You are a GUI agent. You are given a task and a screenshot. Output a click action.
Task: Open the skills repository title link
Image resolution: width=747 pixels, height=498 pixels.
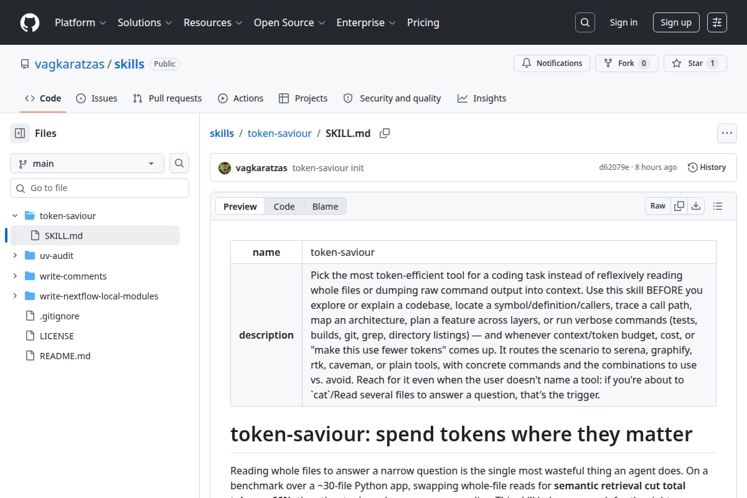tap(129, 64)
